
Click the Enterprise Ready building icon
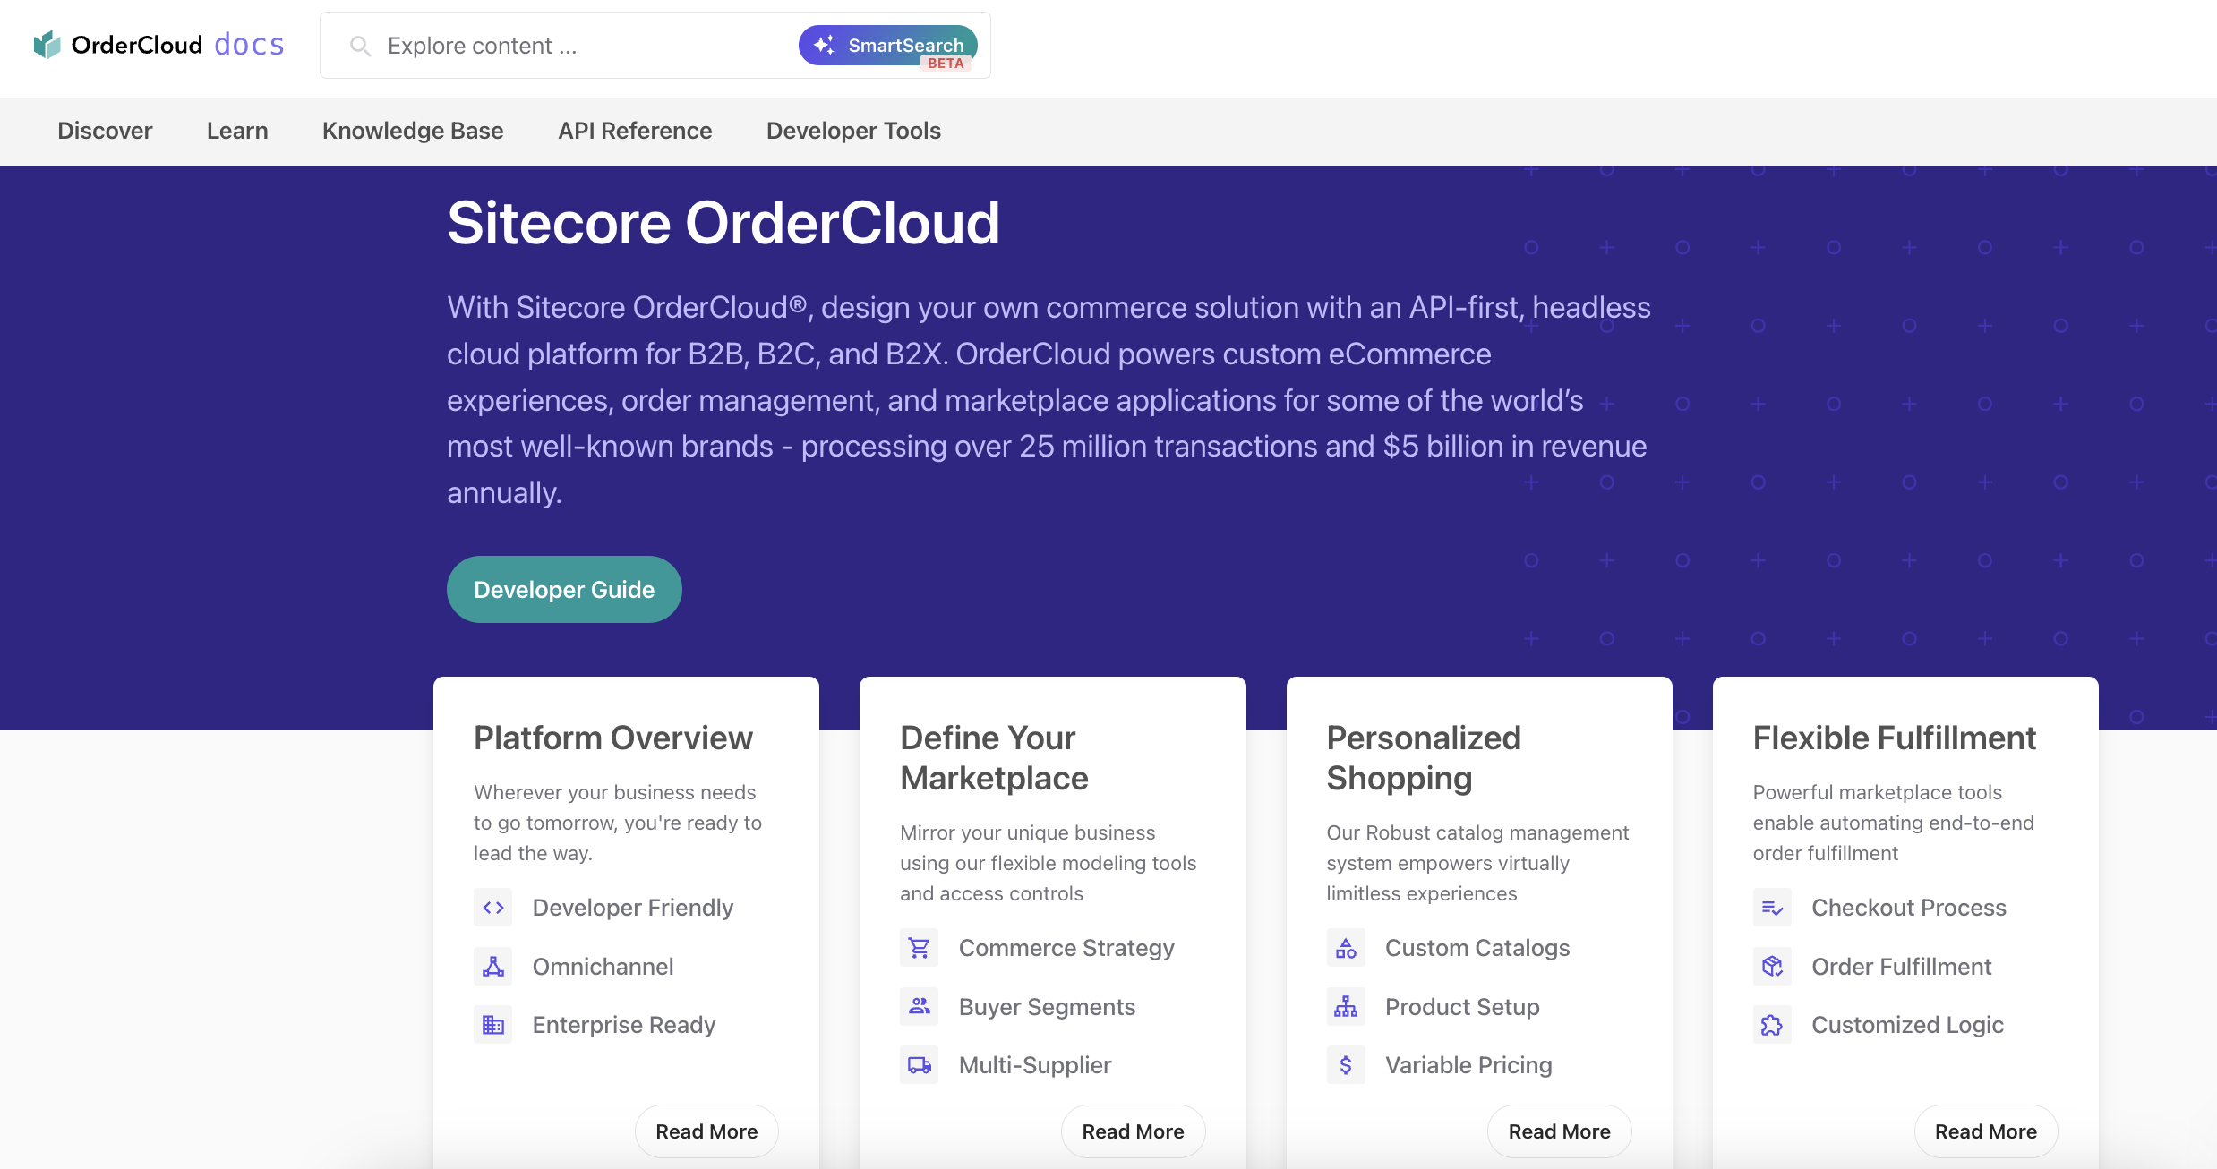tap(493, 1025)
